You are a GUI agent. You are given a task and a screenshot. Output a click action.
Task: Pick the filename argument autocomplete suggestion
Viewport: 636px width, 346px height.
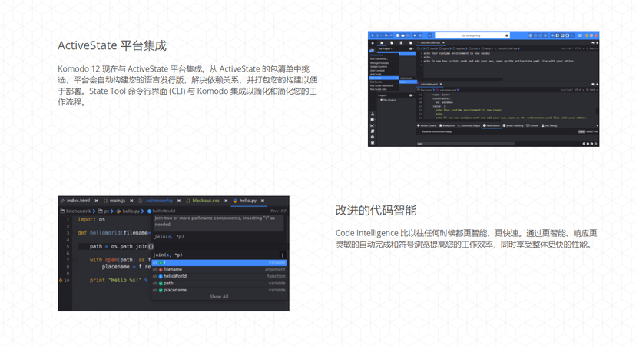point(219,269)
